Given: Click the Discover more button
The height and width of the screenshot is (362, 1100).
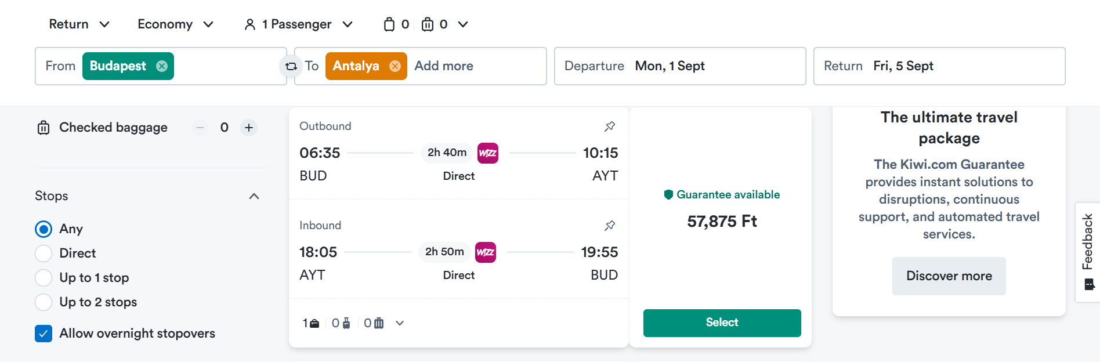Looking at the screenshot, I should pyautogui.click(x=949, y=276).
